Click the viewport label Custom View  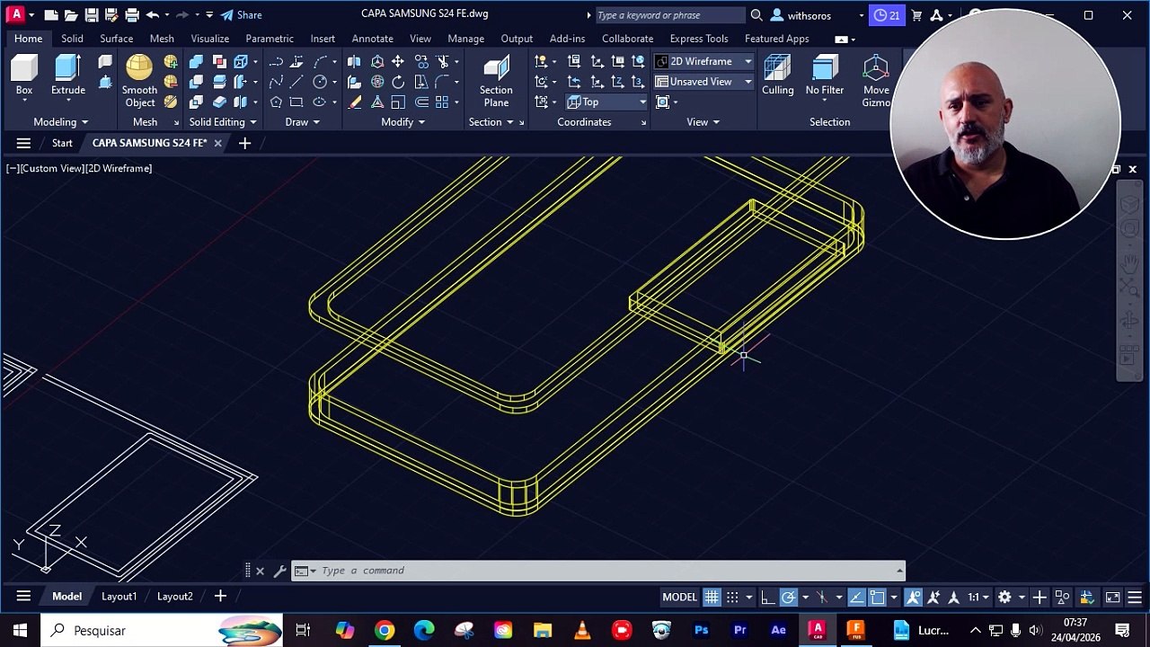[51, 168]
